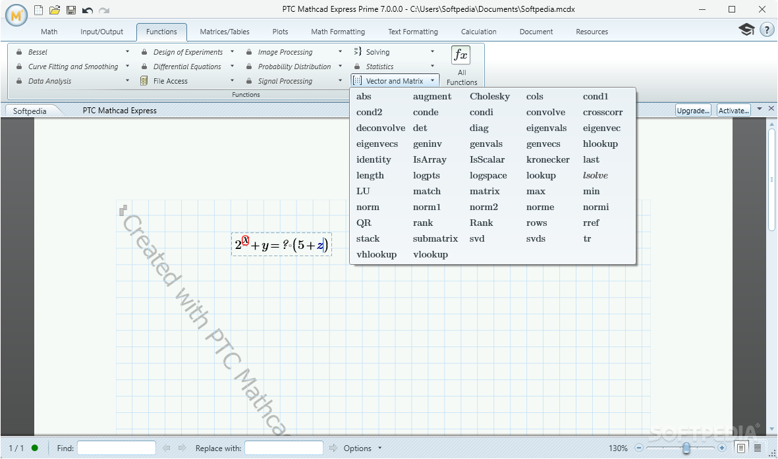Go to previous find result arrow

point(166,448)
